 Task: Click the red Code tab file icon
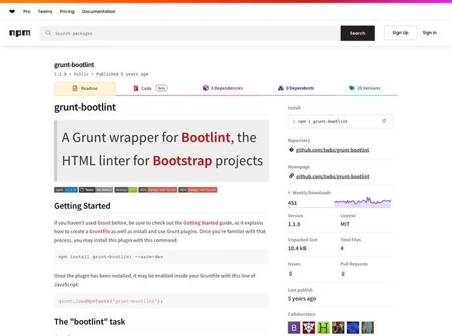[136, 88]
